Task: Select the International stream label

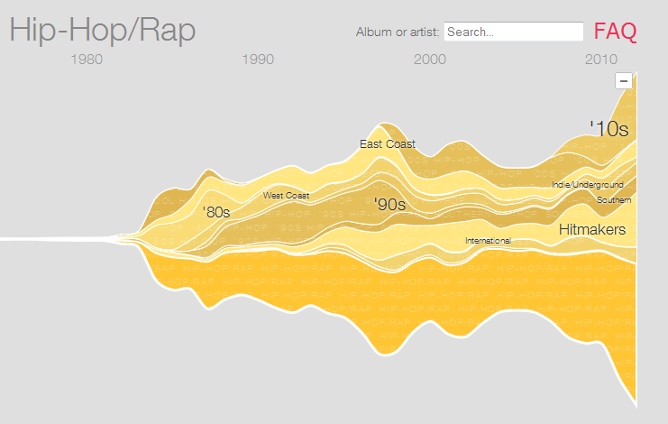Action: [488, 241]
